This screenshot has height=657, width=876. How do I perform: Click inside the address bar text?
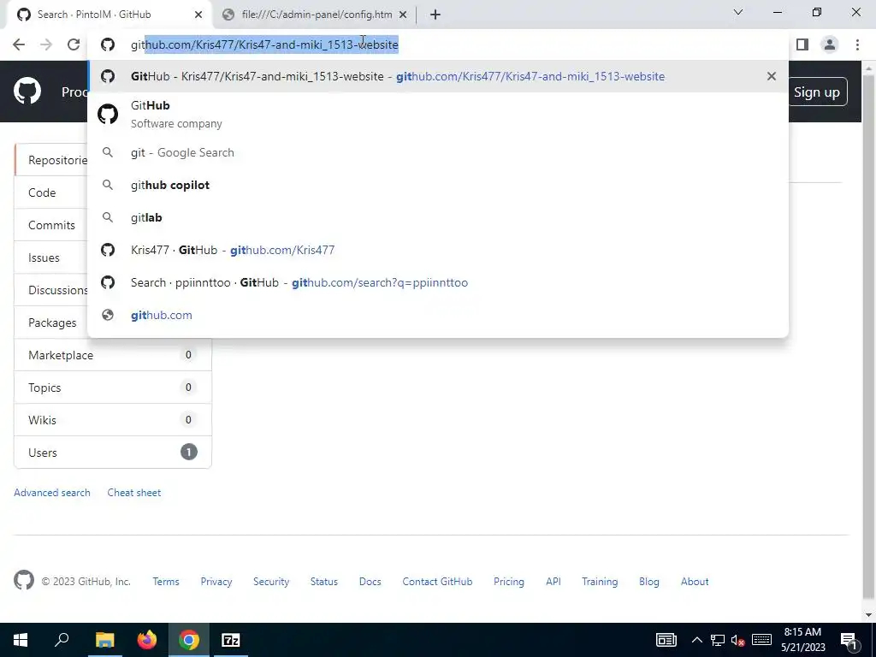(x=264, y=44)
